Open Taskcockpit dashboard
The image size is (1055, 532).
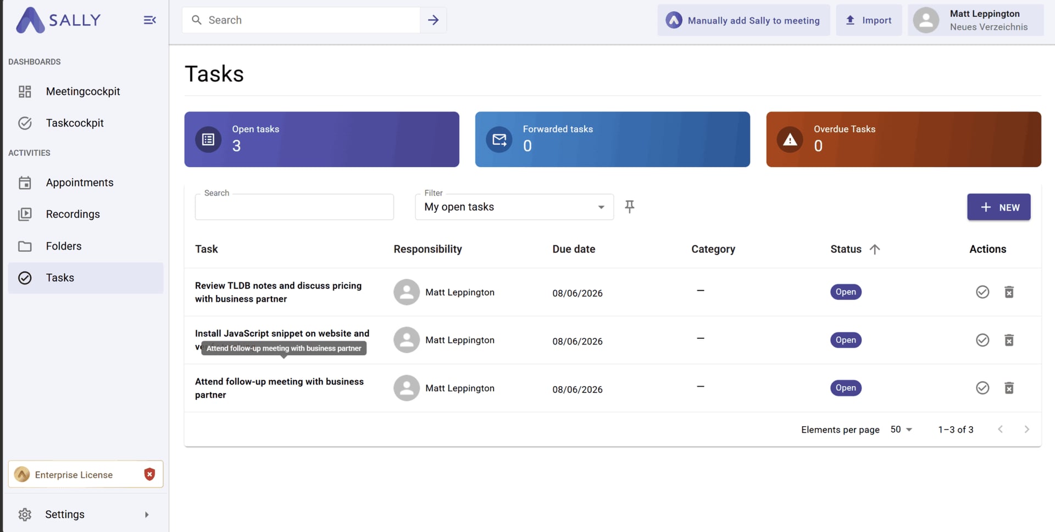tap(86, 123)
